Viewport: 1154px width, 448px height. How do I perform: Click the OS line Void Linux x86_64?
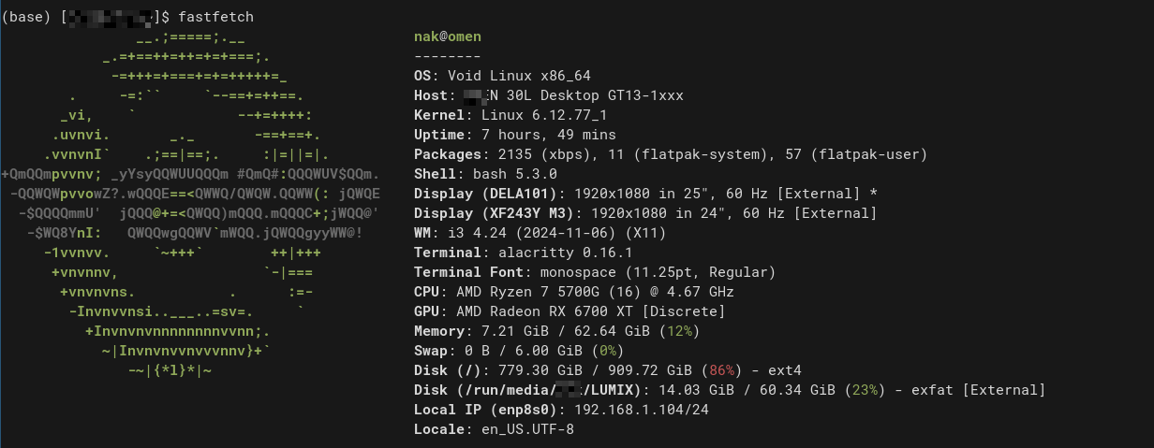pyautogui.click(x=502, y=76)
